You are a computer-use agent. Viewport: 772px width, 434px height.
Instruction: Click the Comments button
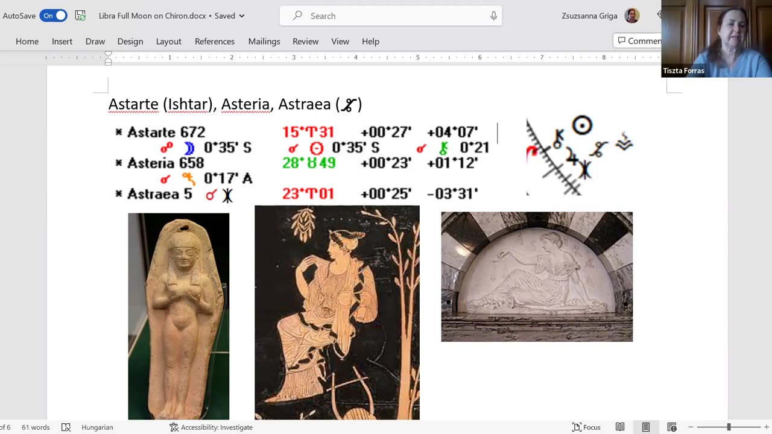638,41
